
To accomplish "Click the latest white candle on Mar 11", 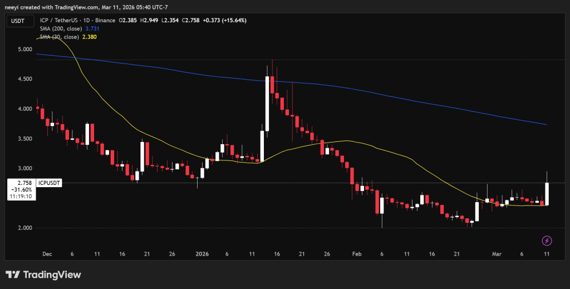I will click(x=547, y=194).
